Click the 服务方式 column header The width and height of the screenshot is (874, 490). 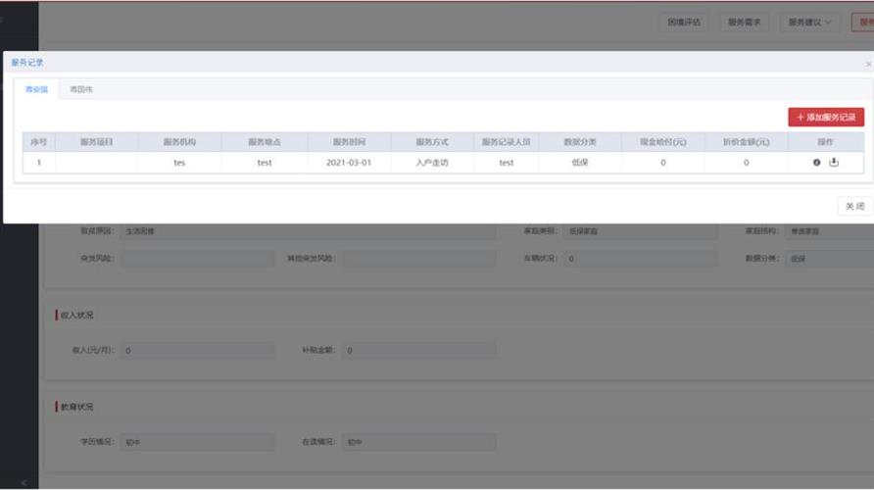pos(431,142)
